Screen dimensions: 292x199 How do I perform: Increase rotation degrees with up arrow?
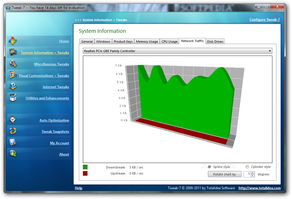tap(252, 173)
